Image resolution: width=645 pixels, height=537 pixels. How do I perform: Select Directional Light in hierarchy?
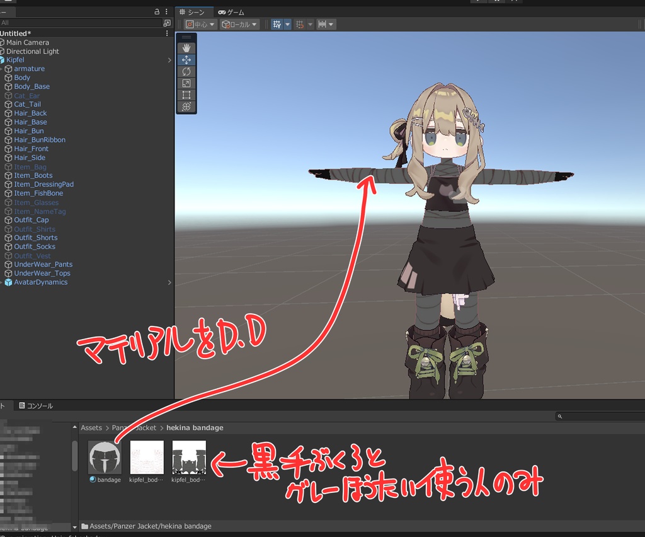[33, 52]
